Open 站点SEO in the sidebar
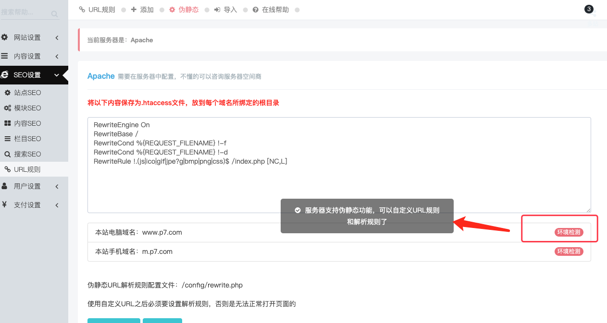The width and height of the screenshot is (607, 323). [27, 93]
